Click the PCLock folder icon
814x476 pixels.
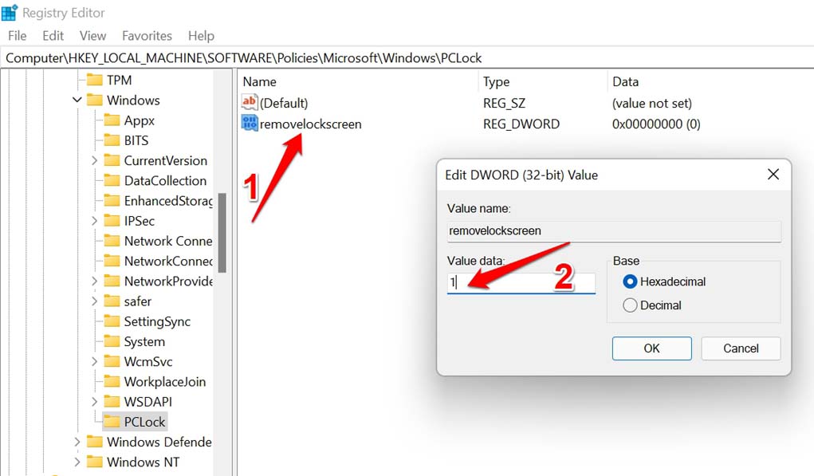tap(112, 422)
